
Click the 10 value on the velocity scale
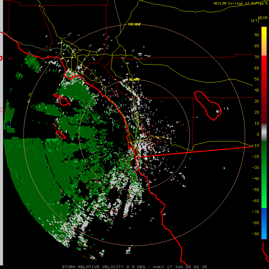click(x=257, y=123)
